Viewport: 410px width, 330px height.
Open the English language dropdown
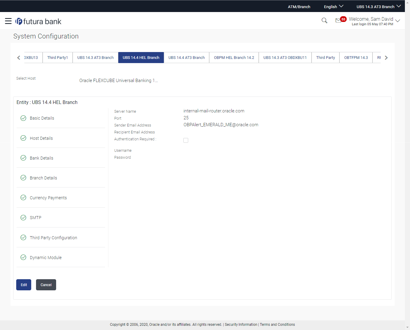pyautogui.click(x=333, y=7)
